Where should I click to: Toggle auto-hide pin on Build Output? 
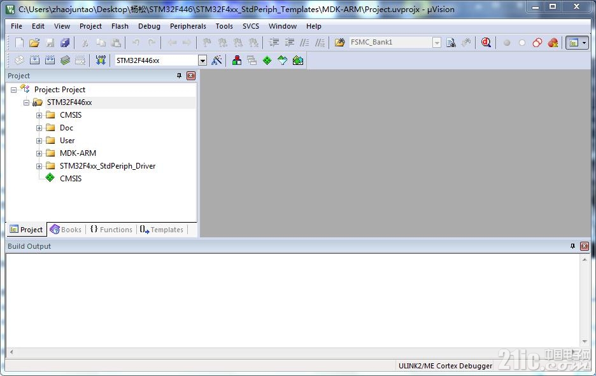[573, 246]
